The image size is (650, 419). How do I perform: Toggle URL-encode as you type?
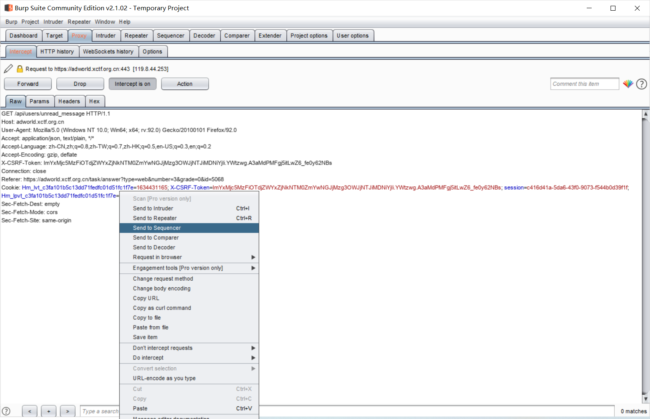coord(189,378)
